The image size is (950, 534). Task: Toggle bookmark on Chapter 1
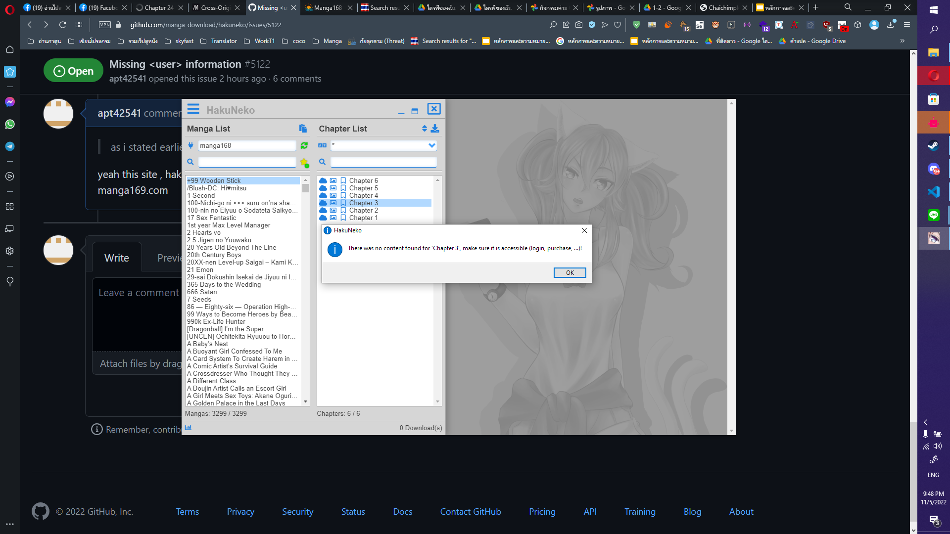click(343, 218)
